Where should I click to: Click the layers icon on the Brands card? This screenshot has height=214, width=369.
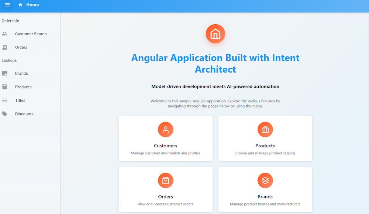tap(265, 180)
